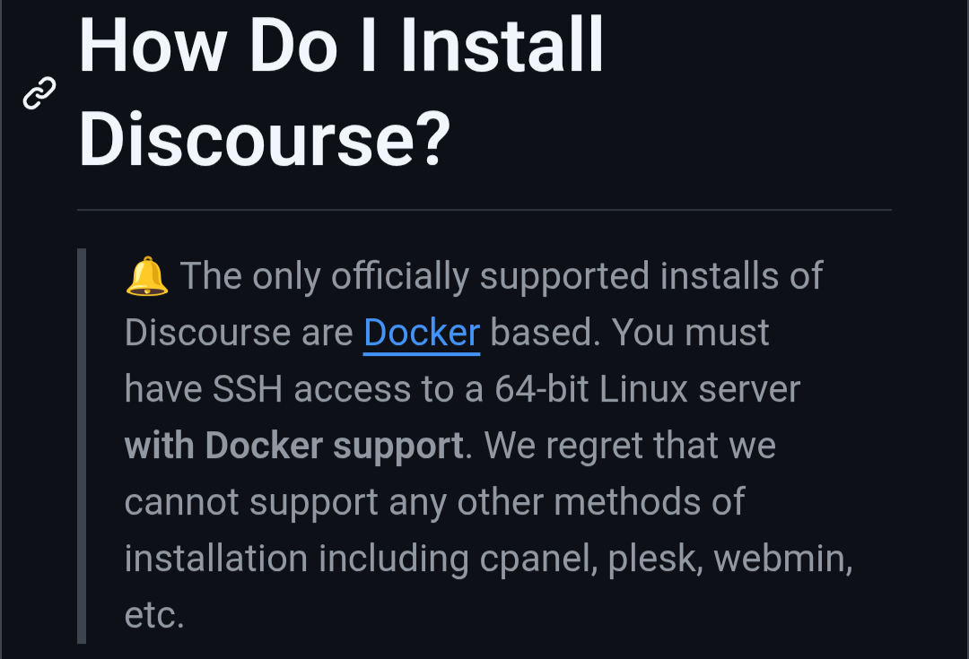Click the word "plesk" in the notice
Image resolution: width=969 pixels, height=659 pixels.
[x=654, y=559]
